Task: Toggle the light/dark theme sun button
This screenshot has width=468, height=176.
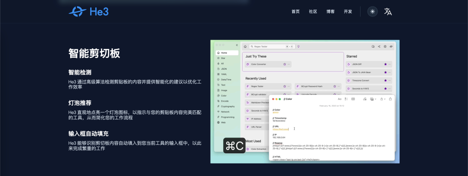Action: pyautogui.click(x=372, y=12)
